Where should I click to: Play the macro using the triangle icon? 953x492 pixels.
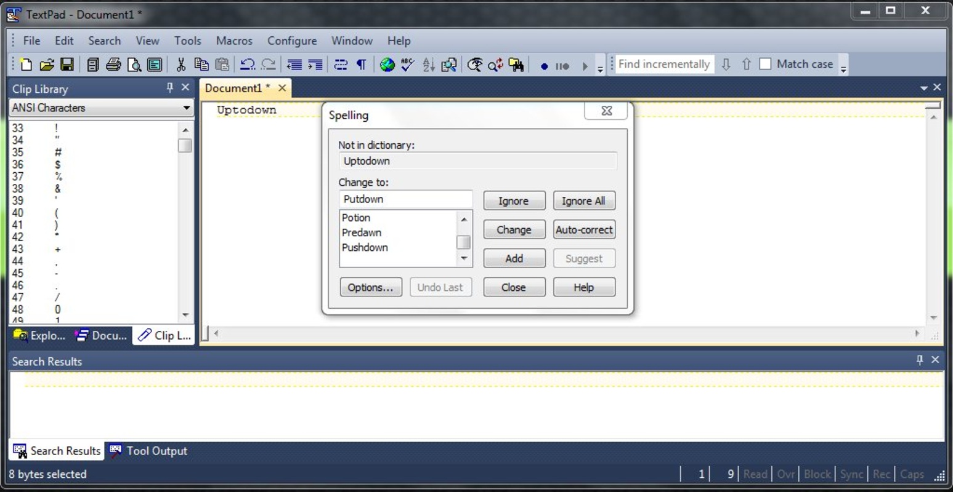tap(585, 66)
